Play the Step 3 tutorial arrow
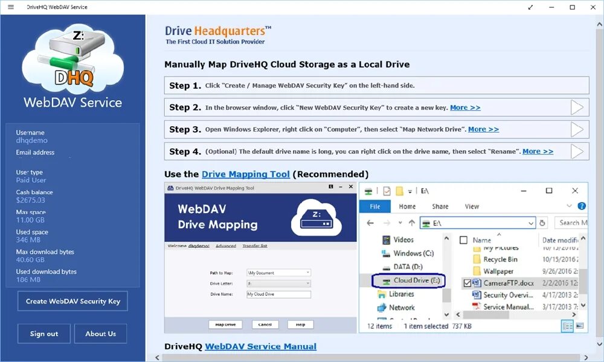This screenshot has height=362, width=604. coord(577,129)
